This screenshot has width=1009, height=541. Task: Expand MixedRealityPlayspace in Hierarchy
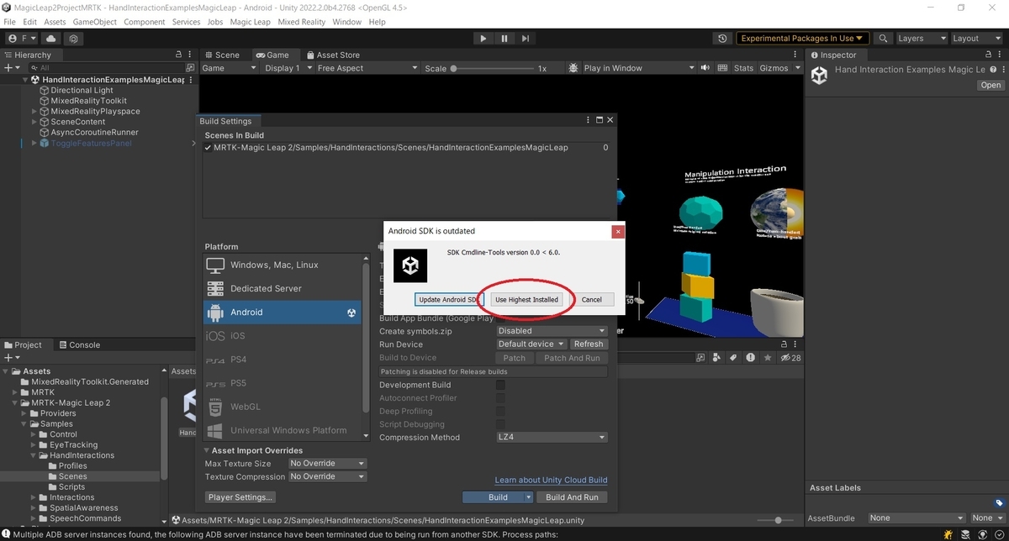34,111
